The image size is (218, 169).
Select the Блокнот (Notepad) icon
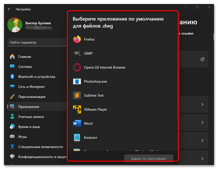click(x=77, y=137)
